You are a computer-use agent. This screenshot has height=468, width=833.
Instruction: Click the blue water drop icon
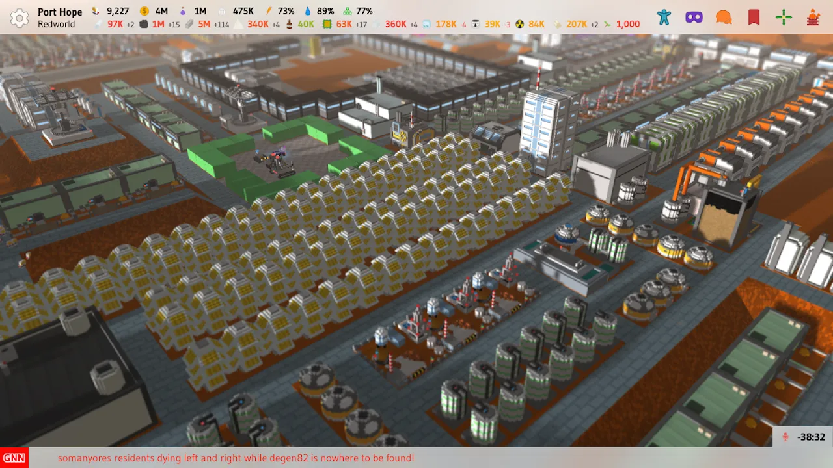(307, 11)
